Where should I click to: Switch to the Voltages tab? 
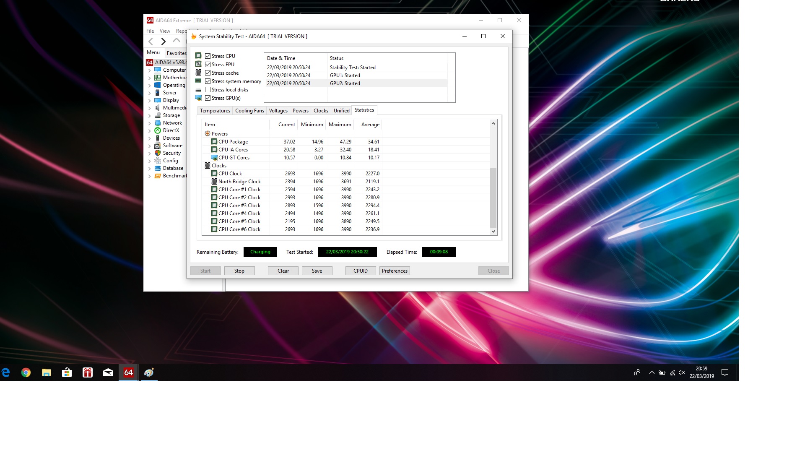tap(278, 111)
